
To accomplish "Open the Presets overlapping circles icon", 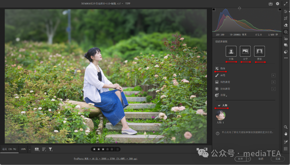I will 286,52.
